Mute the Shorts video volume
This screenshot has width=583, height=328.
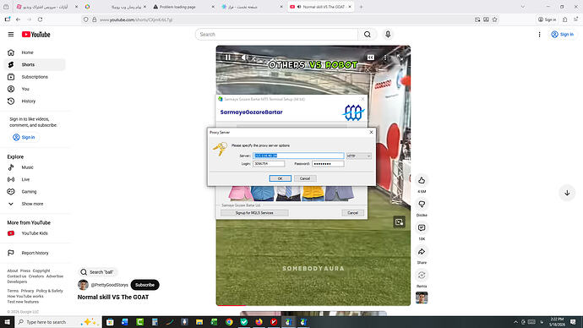[x=244, y=57]
